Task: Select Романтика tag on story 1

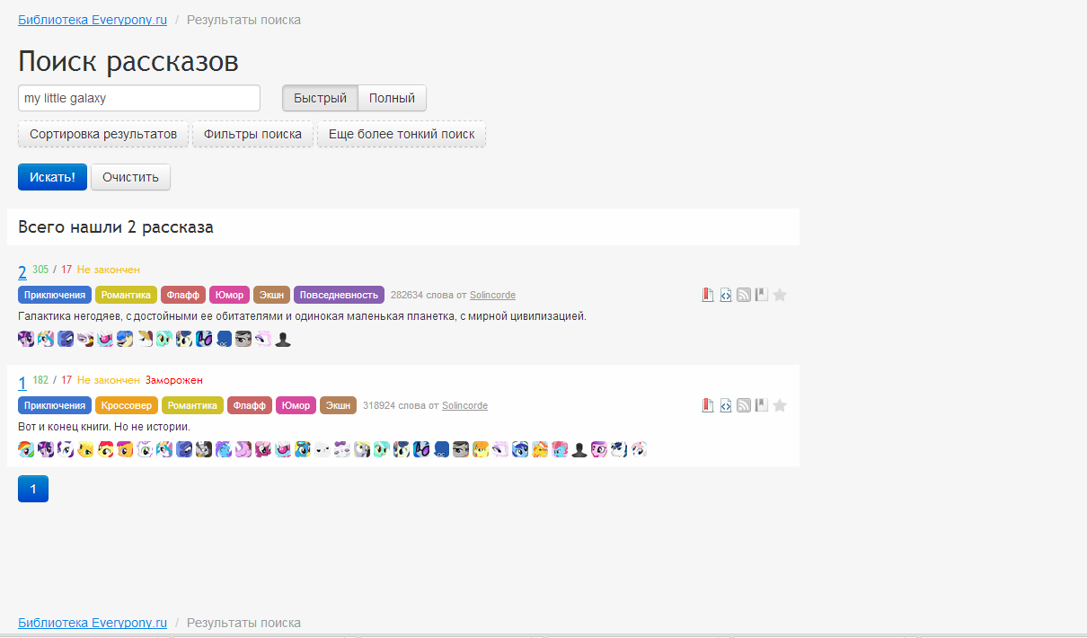Action: [192, 405]
